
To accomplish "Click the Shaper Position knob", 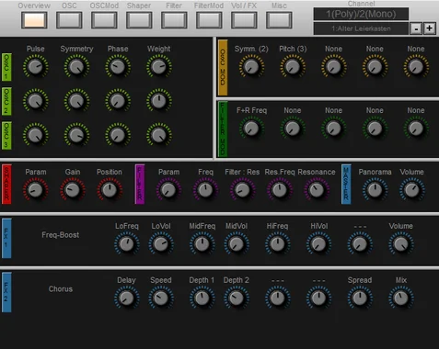I will [x=110, y=190].
